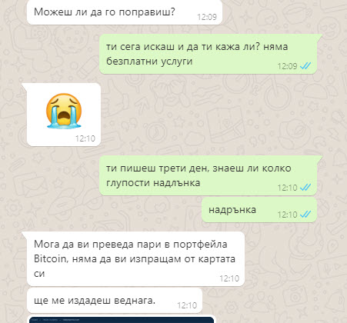Click 12:09 time on green 'услуги' message
This screenshot has height=323, width=347.
coord(287,66)
